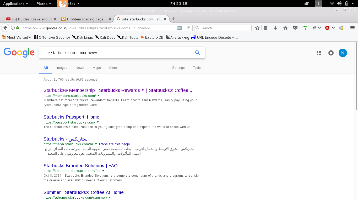Click the Wi-Fi icon in top panel
The width and height of the screenshot is (358, 201).
332,3
